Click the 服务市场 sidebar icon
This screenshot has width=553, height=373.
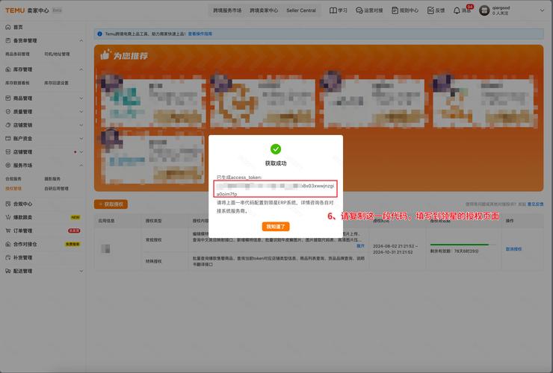[x=7, y=165]
